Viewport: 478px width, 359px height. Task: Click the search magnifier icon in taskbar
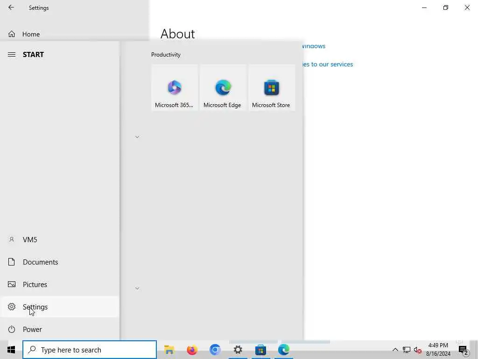[32, 350]
